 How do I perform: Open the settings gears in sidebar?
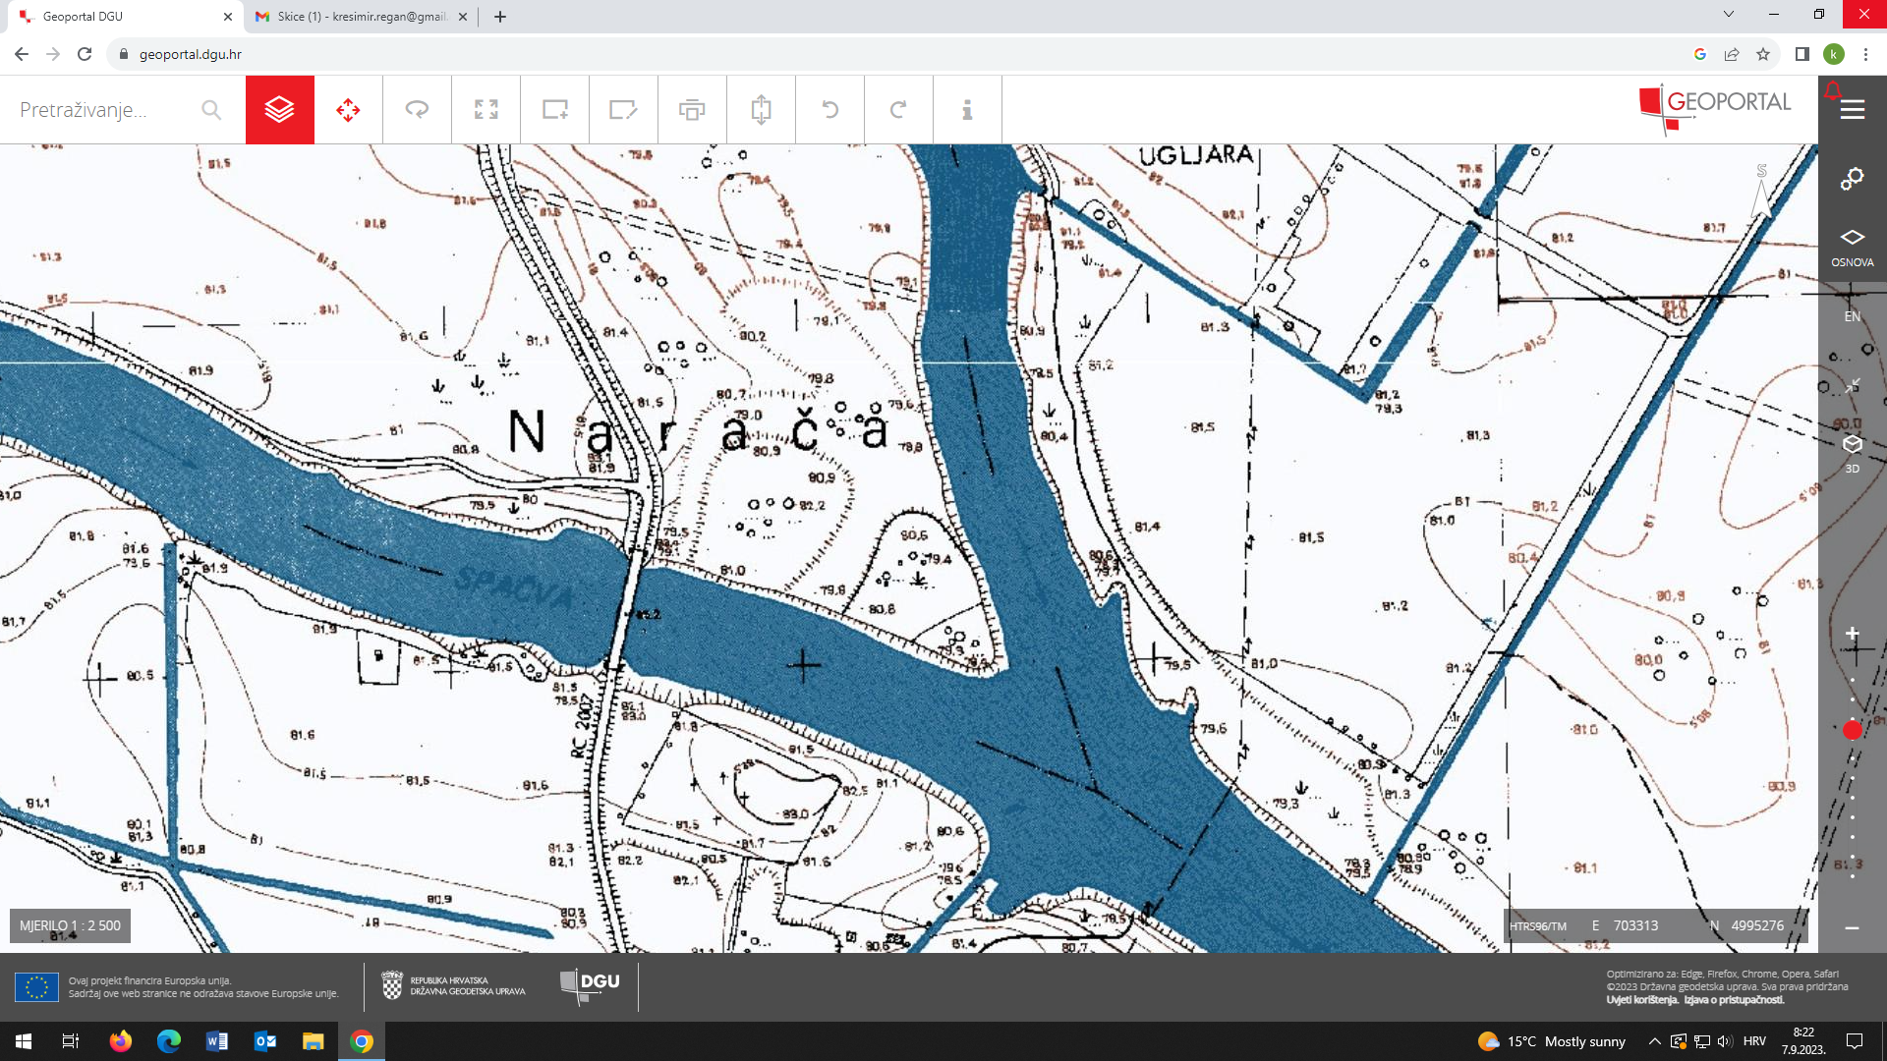(1852, 179)
